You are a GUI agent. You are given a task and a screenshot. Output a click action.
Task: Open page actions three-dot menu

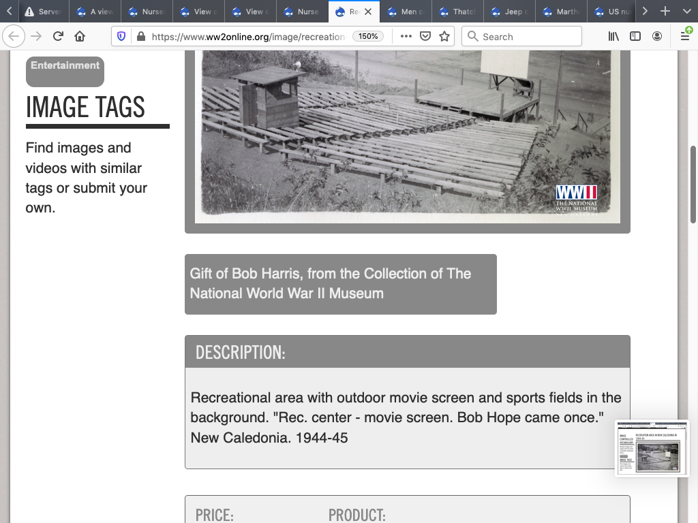point(406,37)
